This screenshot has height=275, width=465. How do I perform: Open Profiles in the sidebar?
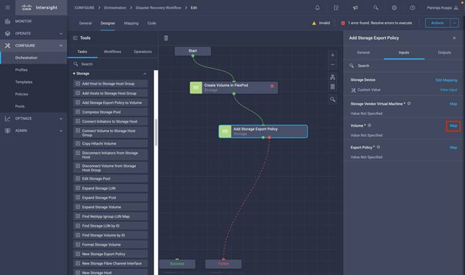coord(21,70)
